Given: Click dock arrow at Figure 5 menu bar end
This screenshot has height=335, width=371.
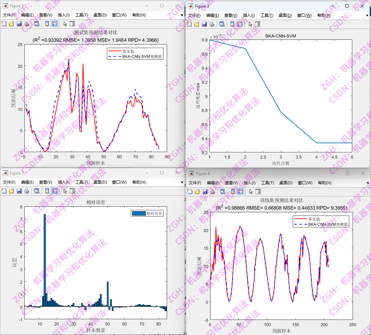Looking at the screenshot, I should 182,15.
